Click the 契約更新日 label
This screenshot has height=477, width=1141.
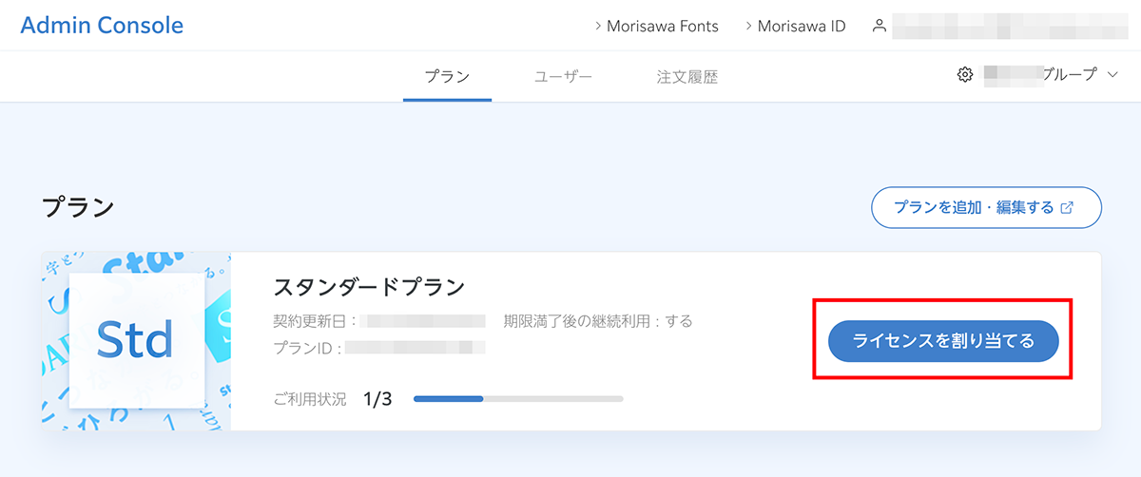coord(316,321)
